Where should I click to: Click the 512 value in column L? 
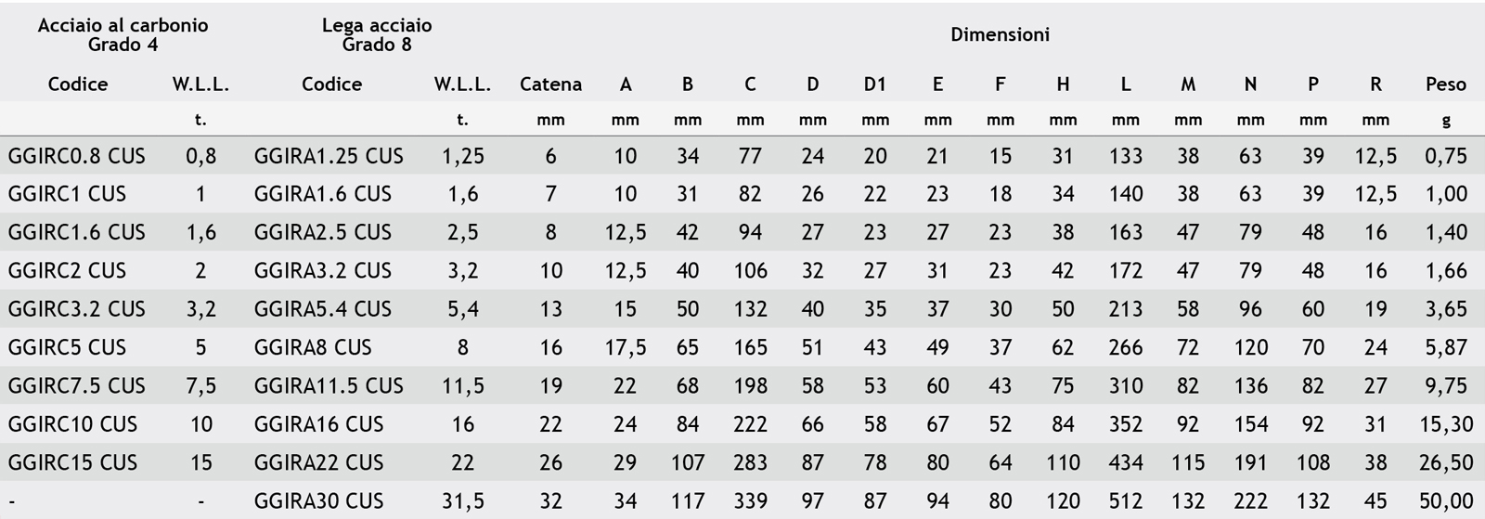tap(1125, 501)
